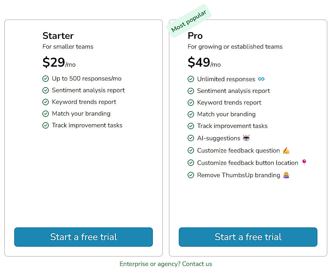Click the checkmark next to 'Keyword trends report' in Pro
The width and height of the screenshot is (331, 271).
(191, 102)
